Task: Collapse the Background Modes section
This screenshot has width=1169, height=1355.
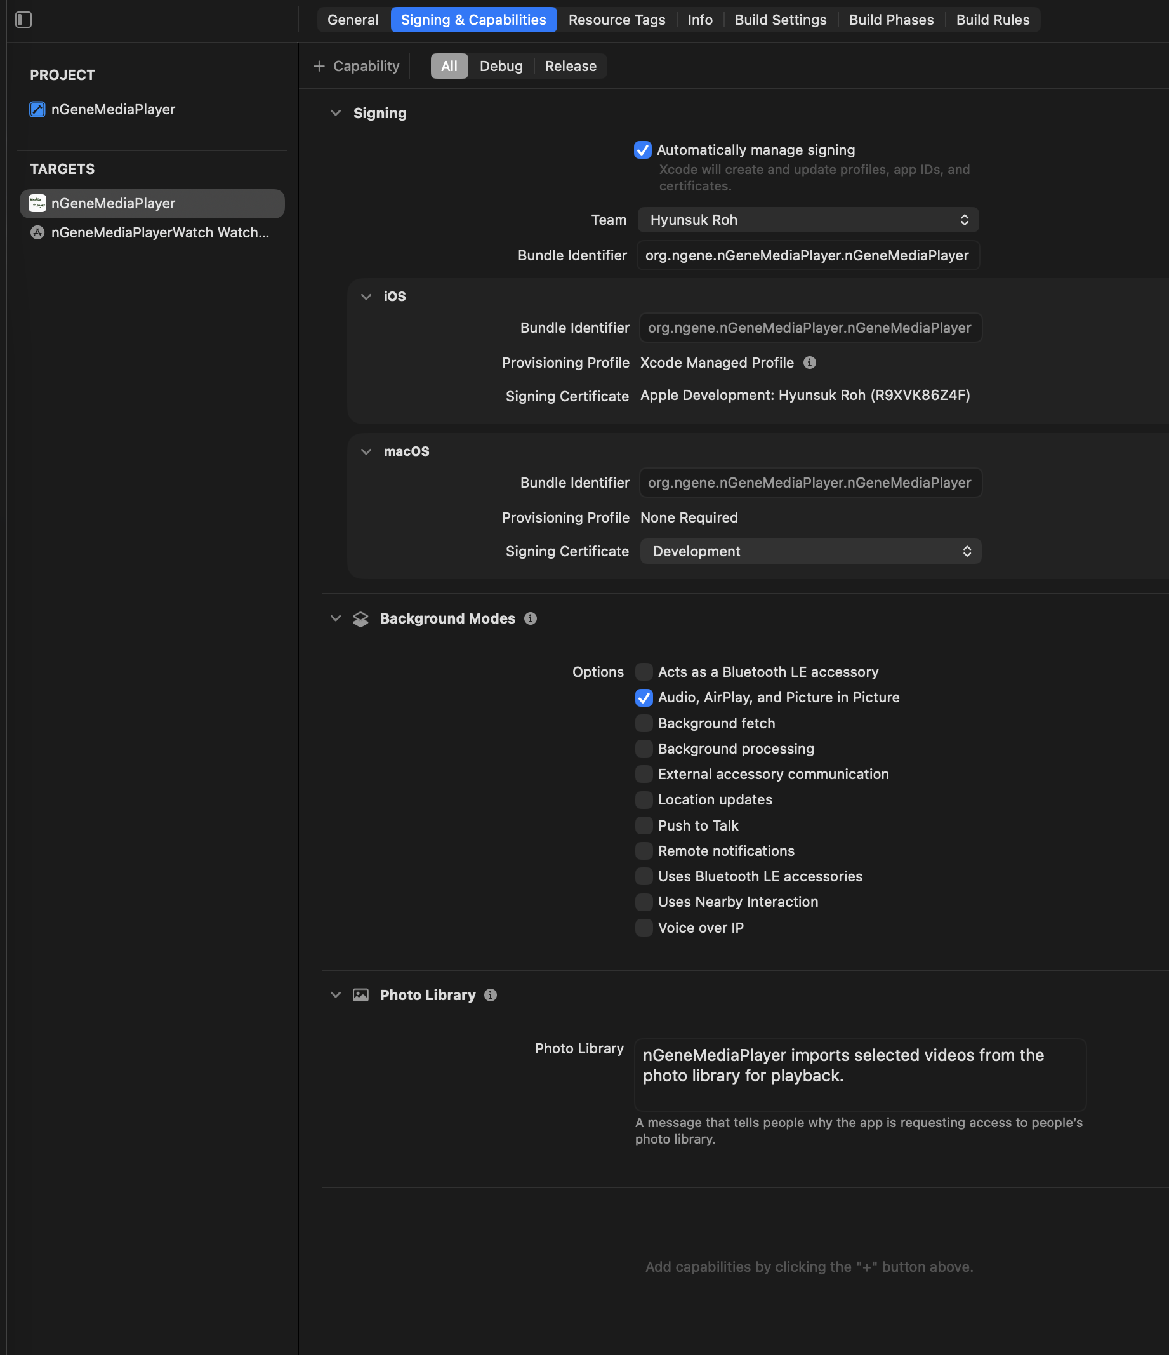Action: click(336, 618)
